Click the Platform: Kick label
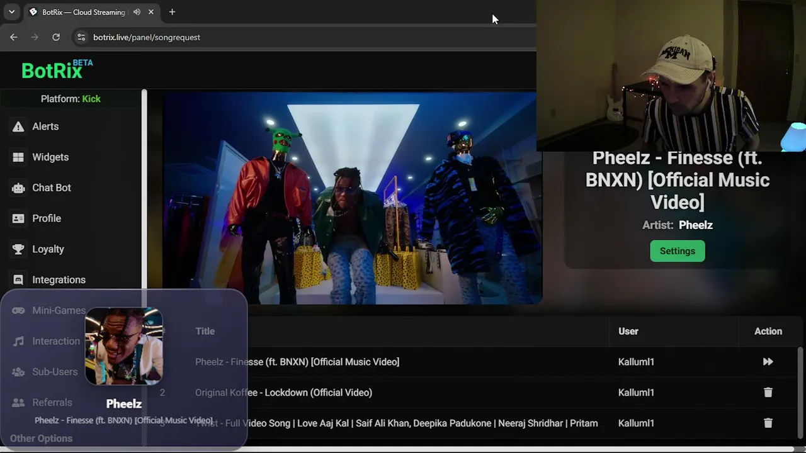 [x=71, y=99]
